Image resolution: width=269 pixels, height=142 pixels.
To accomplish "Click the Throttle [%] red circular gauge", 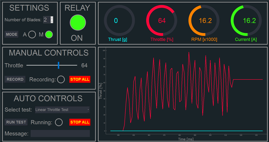I will pyautogui.click(x=162, y=21).
